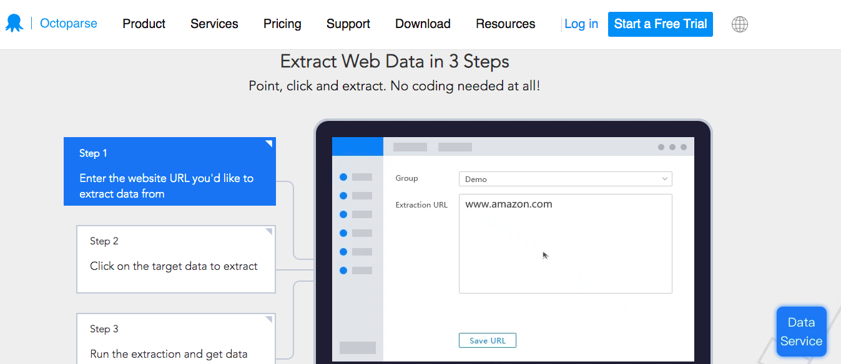This screenshot has height=364, width=841.
Task: Open the language globe icon
Action: click(x=740, y=24)
